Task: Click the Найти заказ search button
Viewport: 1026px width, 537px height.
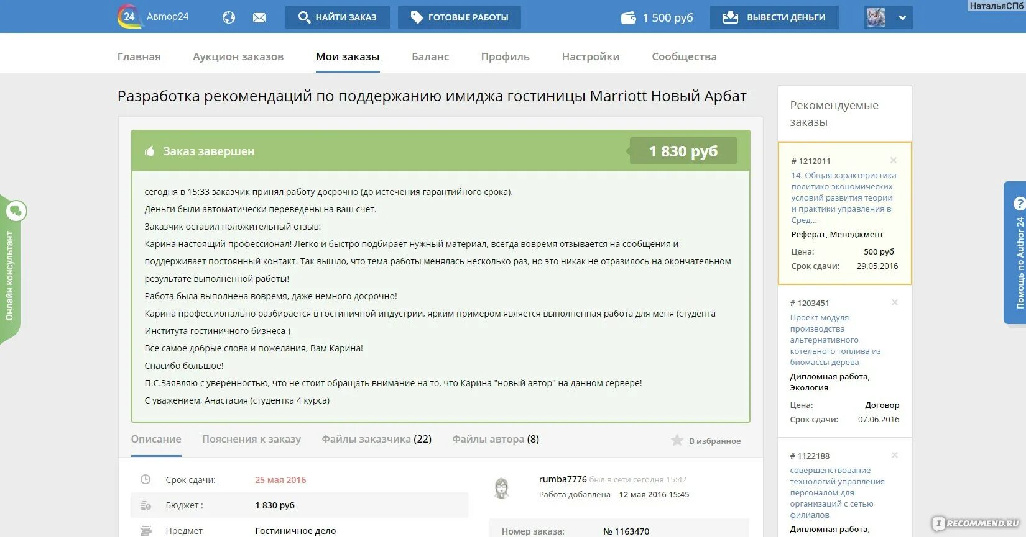Action: coord(338,17)
